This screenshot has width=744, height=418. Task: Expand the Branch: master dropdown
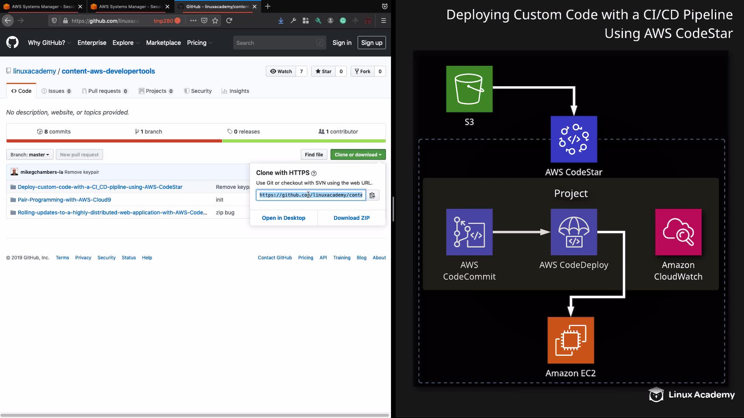coord(29,154)
